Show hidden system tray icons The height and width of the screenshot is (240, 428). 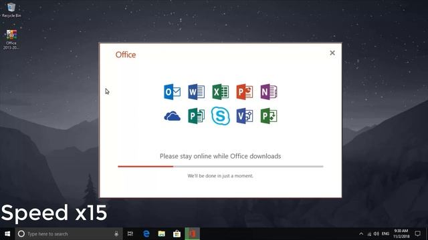coord(361,234)
